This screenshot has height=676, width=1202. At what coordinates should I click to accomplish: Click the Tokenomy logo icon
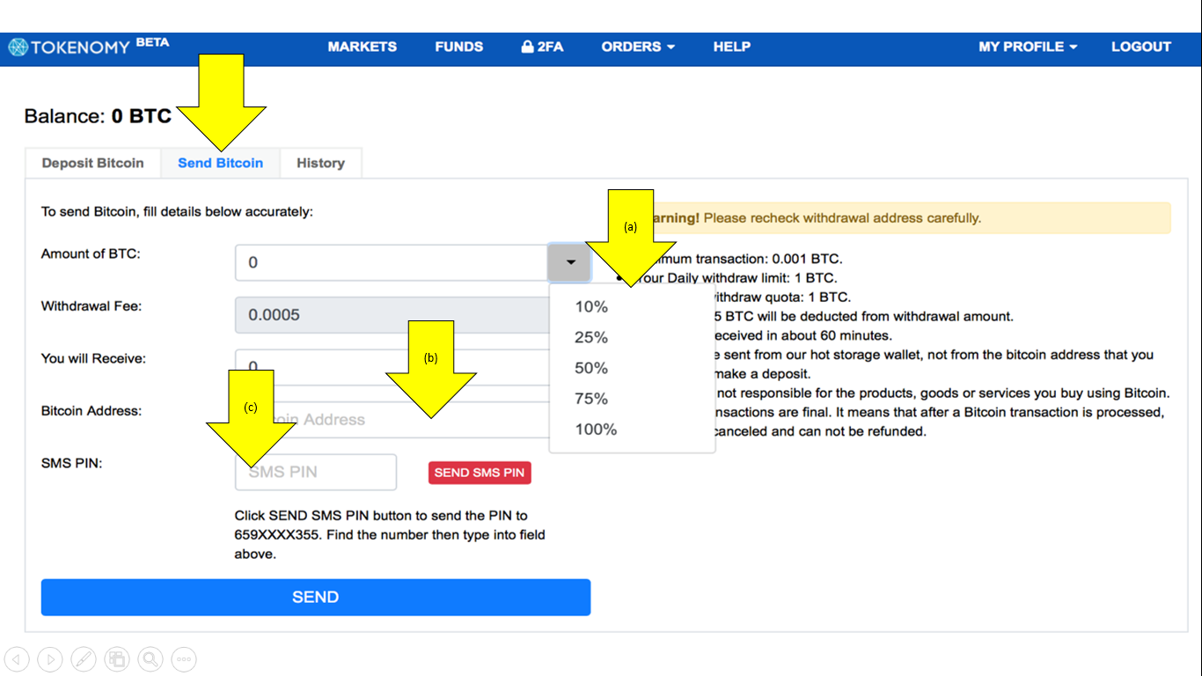[x=18, y=48]
